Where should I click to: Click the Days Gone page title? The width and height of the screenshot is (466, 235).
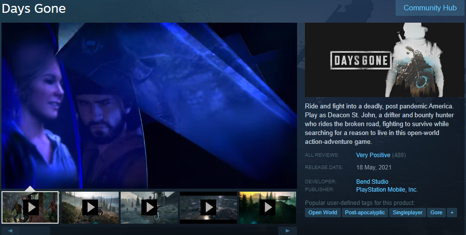pyautogui.click(x=33, y=8)
